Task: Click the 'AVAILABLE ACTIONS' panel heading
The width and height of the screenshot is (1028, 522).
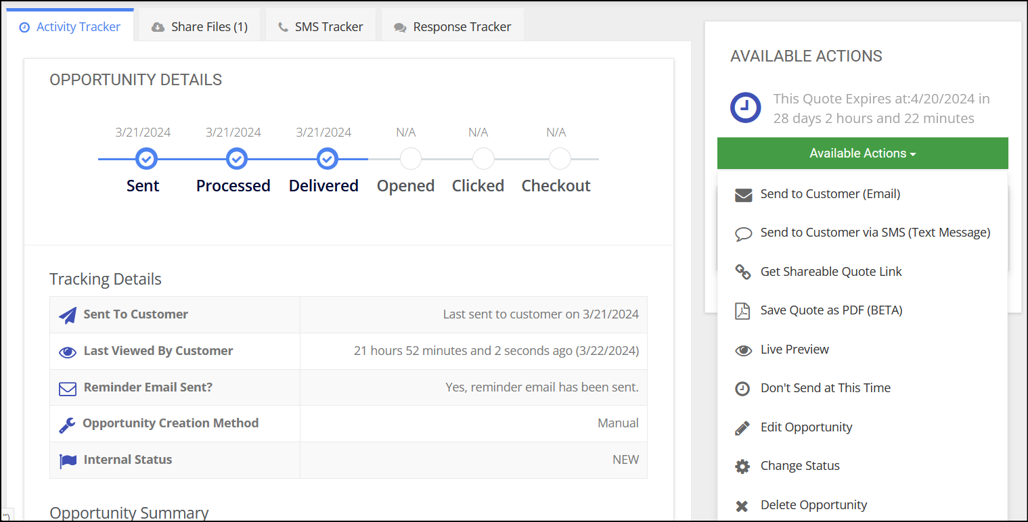Action: tap(806, 56)
